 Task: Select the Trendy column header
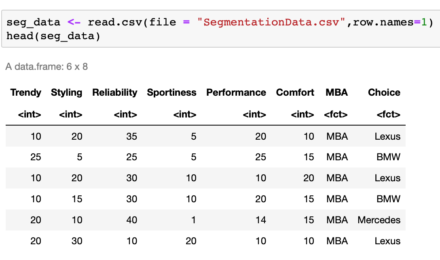(x=26, y=92)
